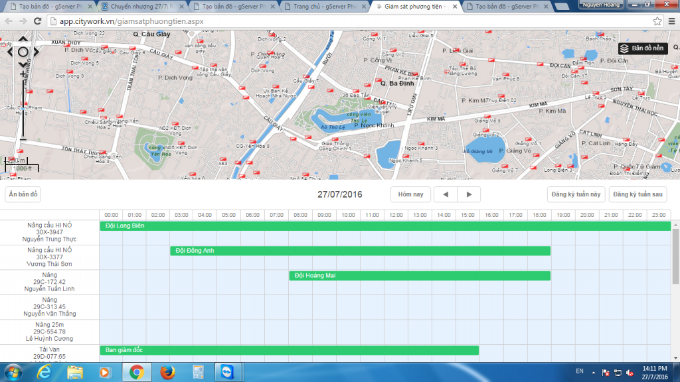The width and height of the screenshot is (680, 382).
Task: Pan the map right using arrow control
Action: 36,52
